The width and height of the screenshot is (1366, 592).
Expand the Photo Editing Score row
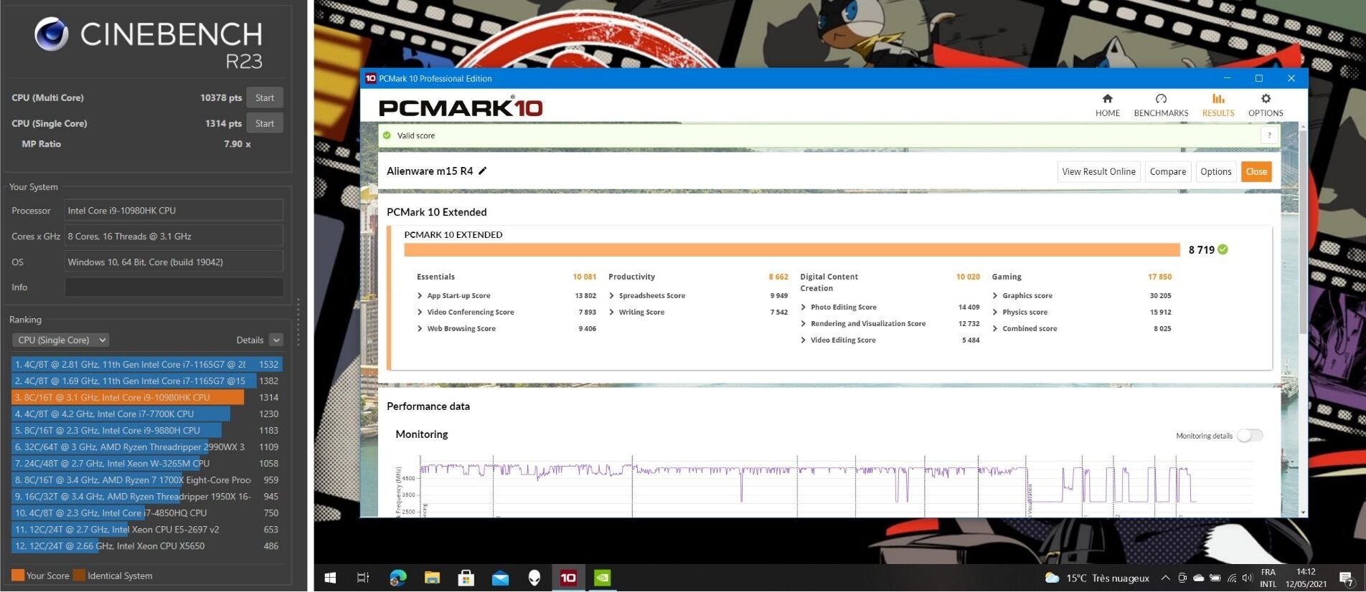coord(804,307)
